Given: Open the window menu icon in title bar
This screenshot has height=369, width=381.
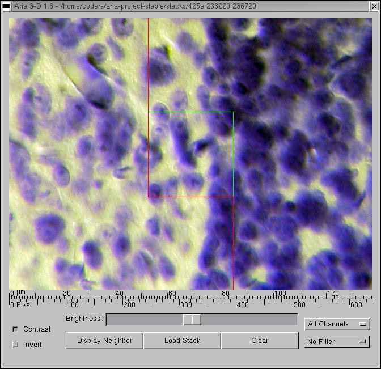Looking at the screenshot, I should pos(6,6).
